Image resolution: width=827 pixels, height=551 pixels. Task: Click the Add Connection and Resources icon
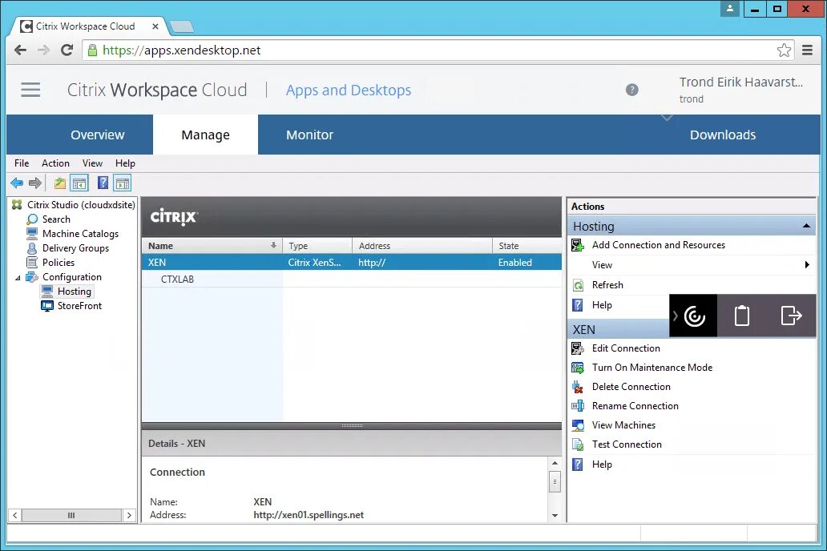[578, 245]
